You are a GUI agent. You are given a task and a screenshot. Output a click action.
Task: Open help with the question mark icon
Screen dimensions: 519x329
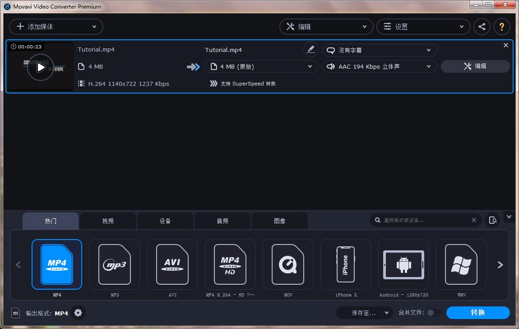pyautogui.click(x=501, y=27)
